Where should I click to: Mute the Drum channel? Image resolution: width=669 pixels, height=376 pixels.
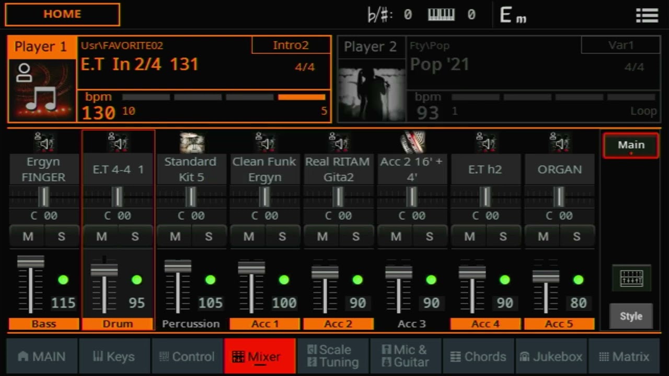101,237
